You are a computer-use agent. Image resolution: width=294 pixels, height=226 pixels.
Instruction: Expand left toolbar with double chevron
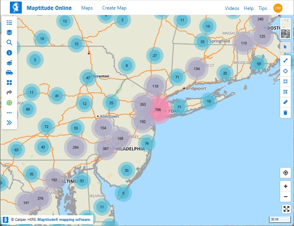point(10,123)
